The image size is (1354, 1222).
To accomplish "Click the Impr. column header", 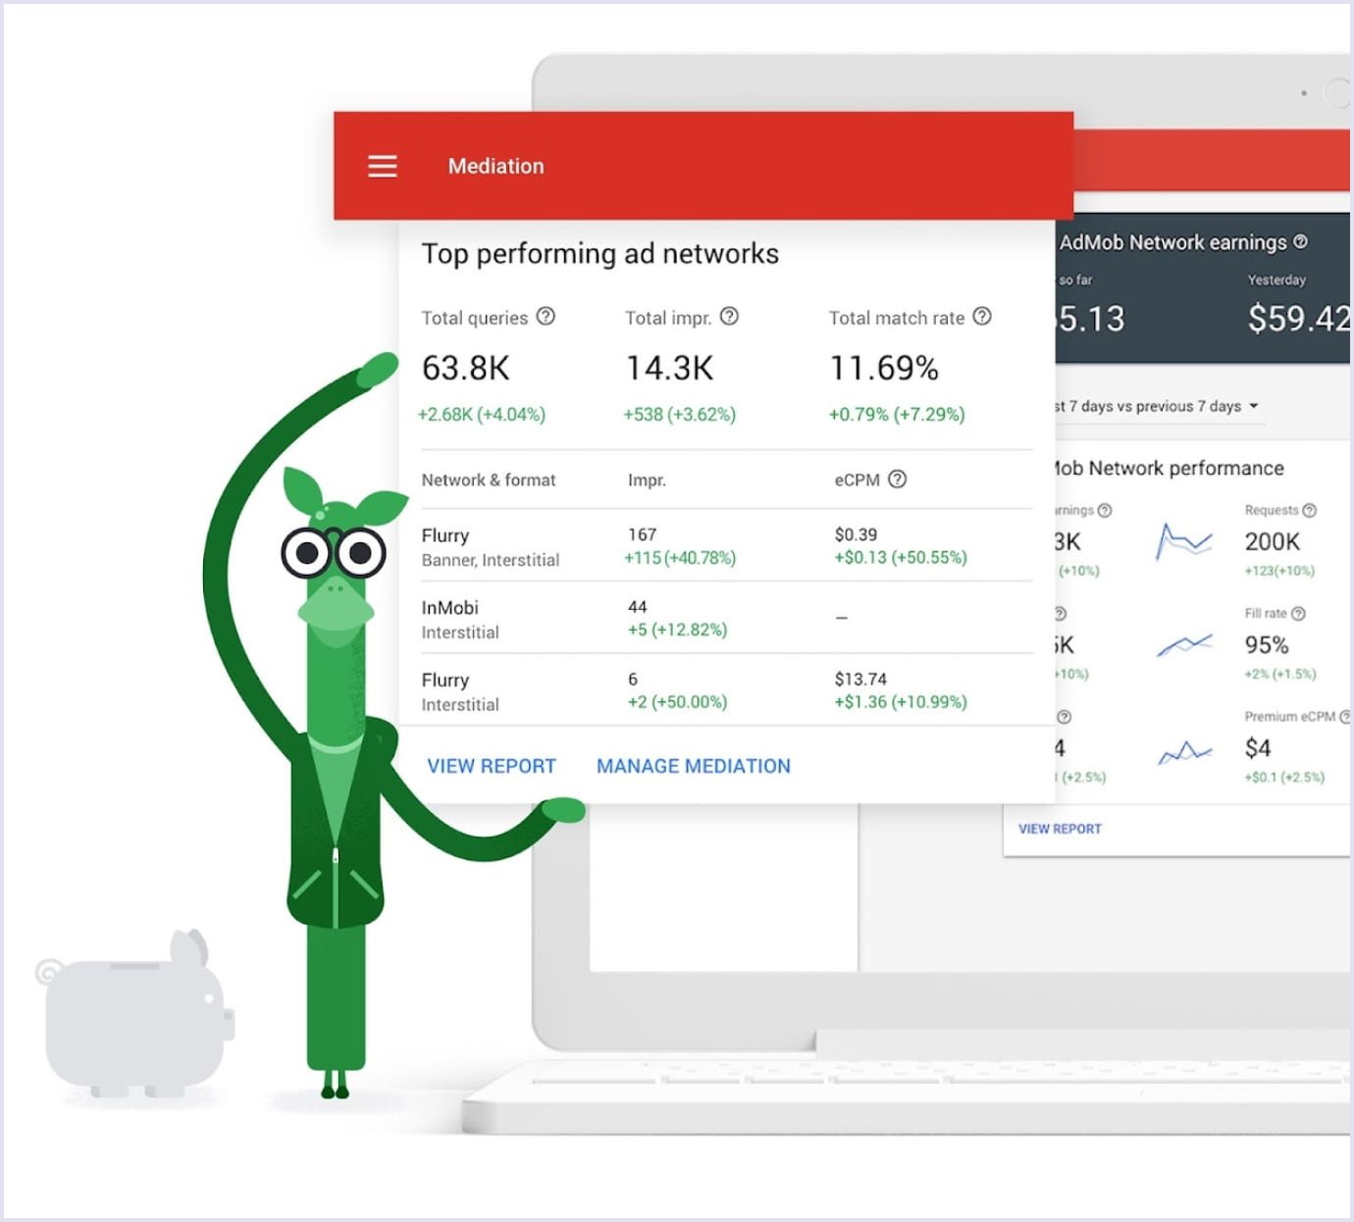I will click(x=647, y=480).
